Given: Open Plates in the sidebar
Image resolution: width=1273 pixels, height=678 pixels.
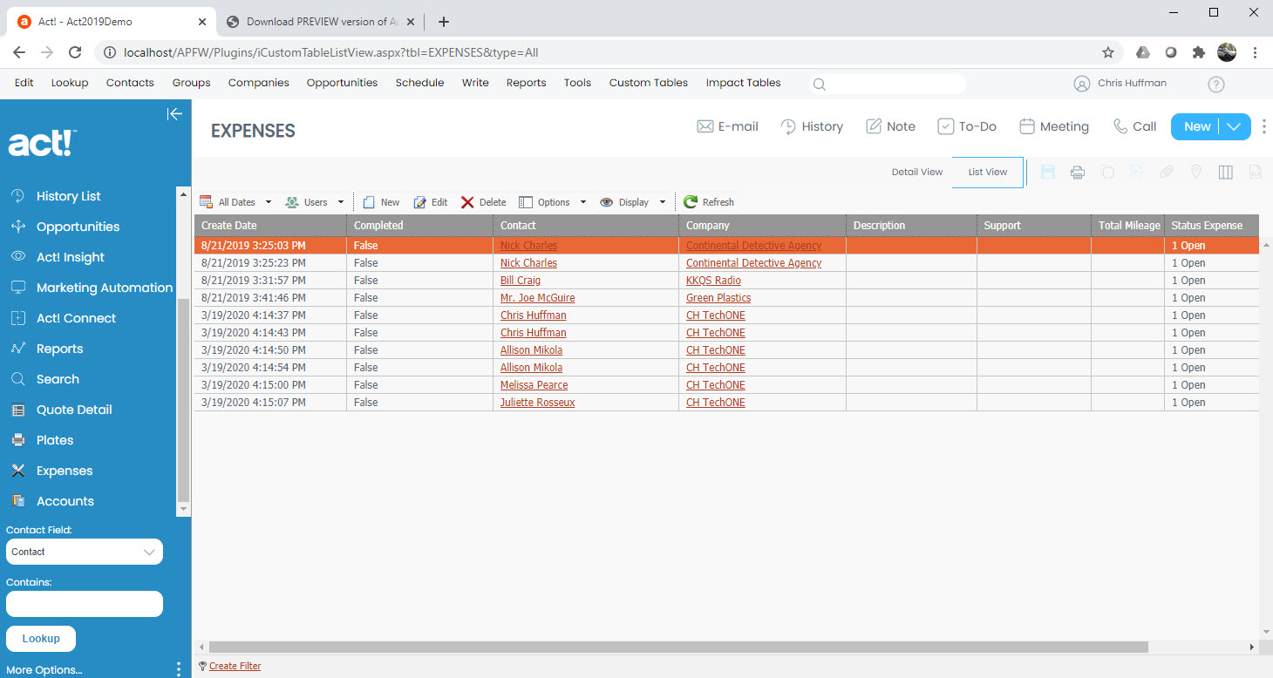Looking at the screenshot, I should coord(55,440).
